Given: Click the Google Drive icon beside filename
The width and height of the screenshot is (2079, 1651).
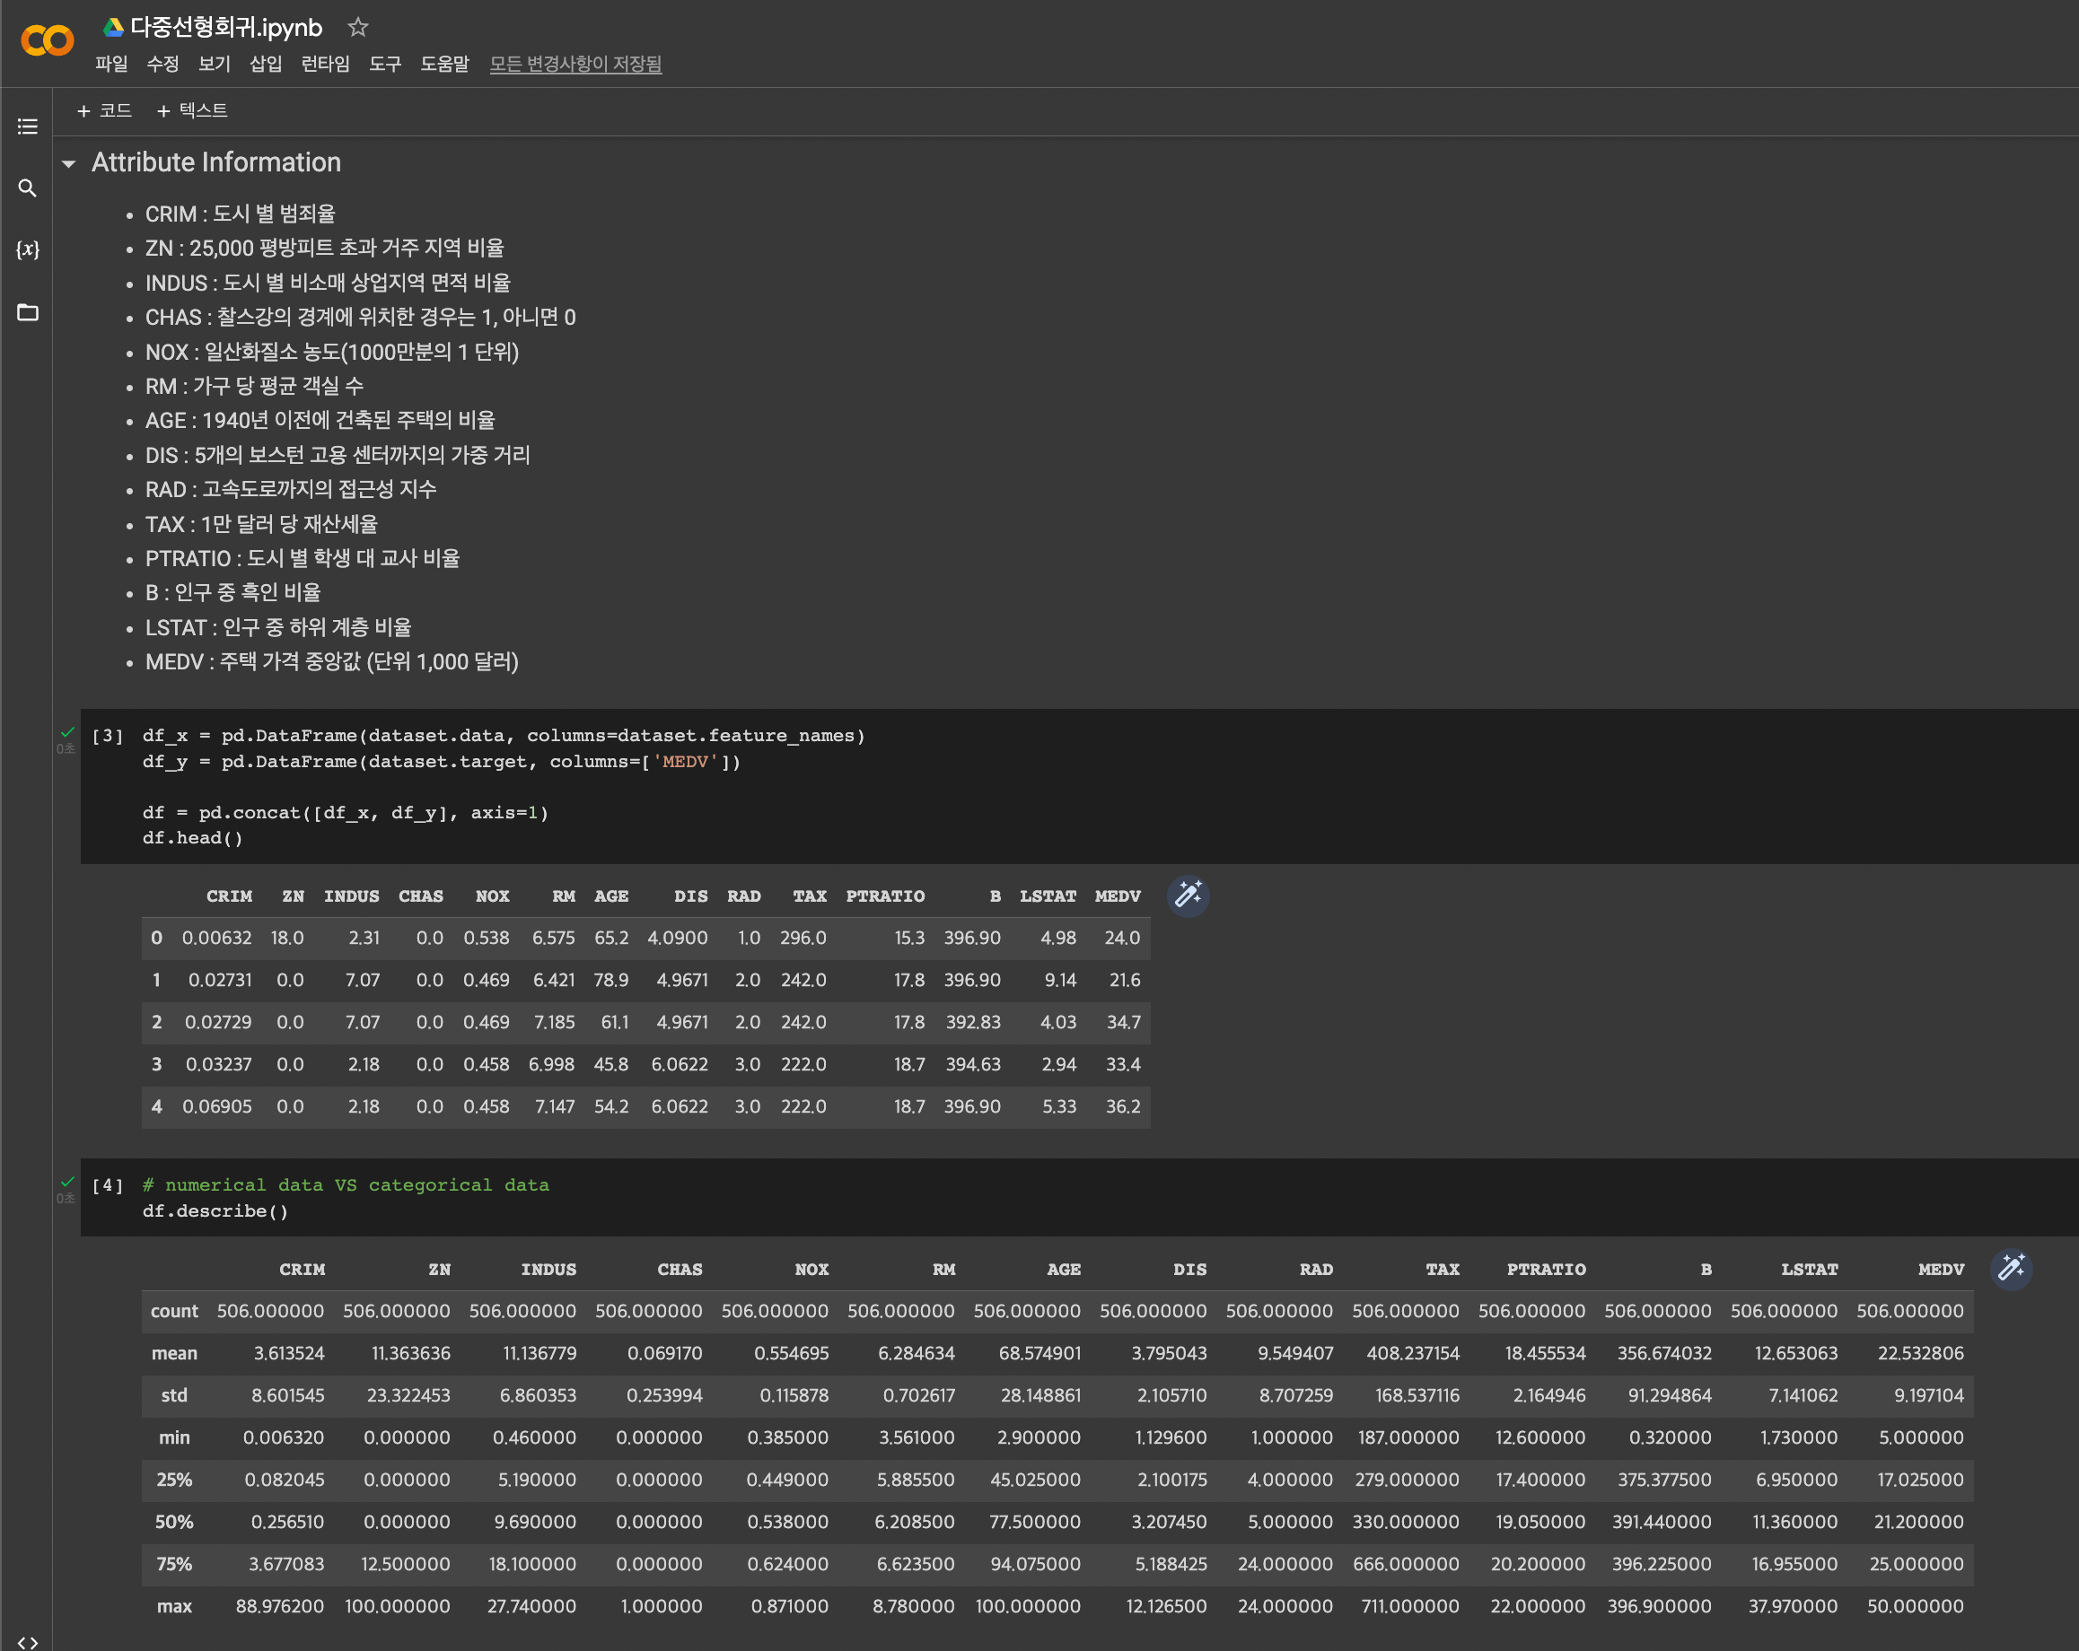Looking at the screenshot, I should click(x=114, y=27).
